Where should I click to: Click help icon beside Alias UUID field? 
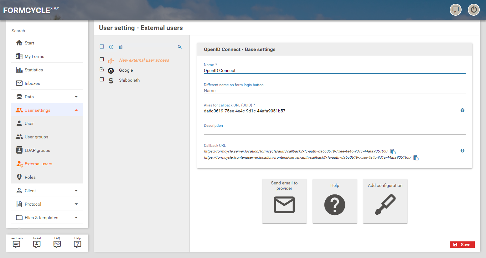click(462, 110)
